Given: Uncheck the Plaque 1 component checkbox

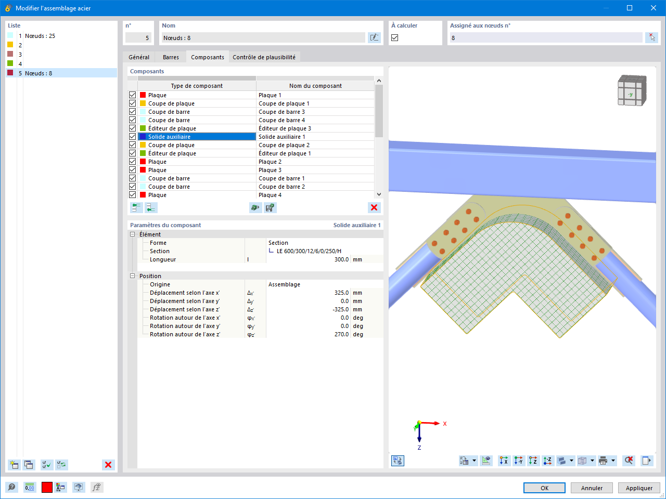Looking at the screenshot, I should [x=133, y=95].
